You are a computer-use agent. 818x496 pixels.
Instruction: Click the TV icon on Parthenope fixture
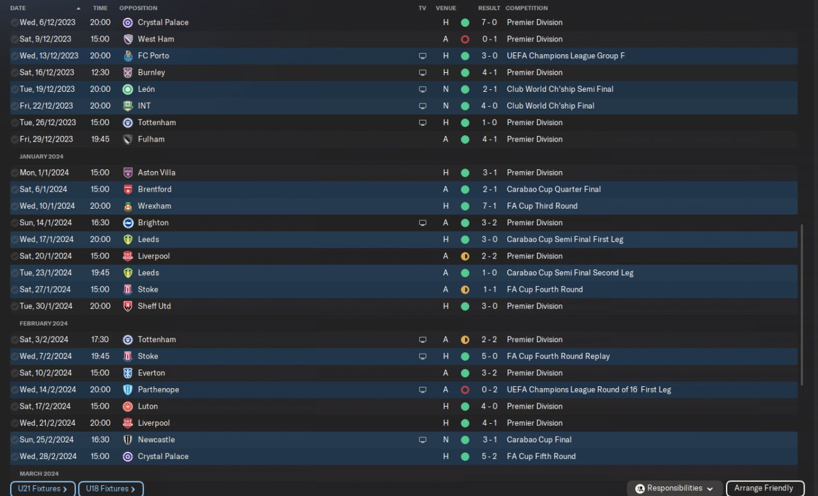tap(422, 390)
